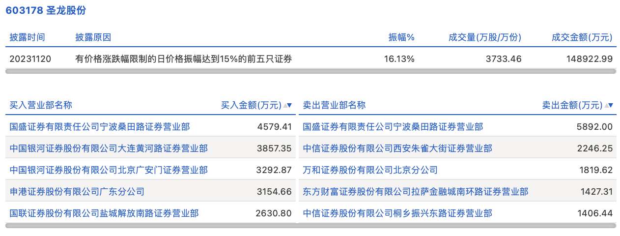Open 申港证券广东分公司 branch link
This screenshot has width=620, height=236.
77,192
